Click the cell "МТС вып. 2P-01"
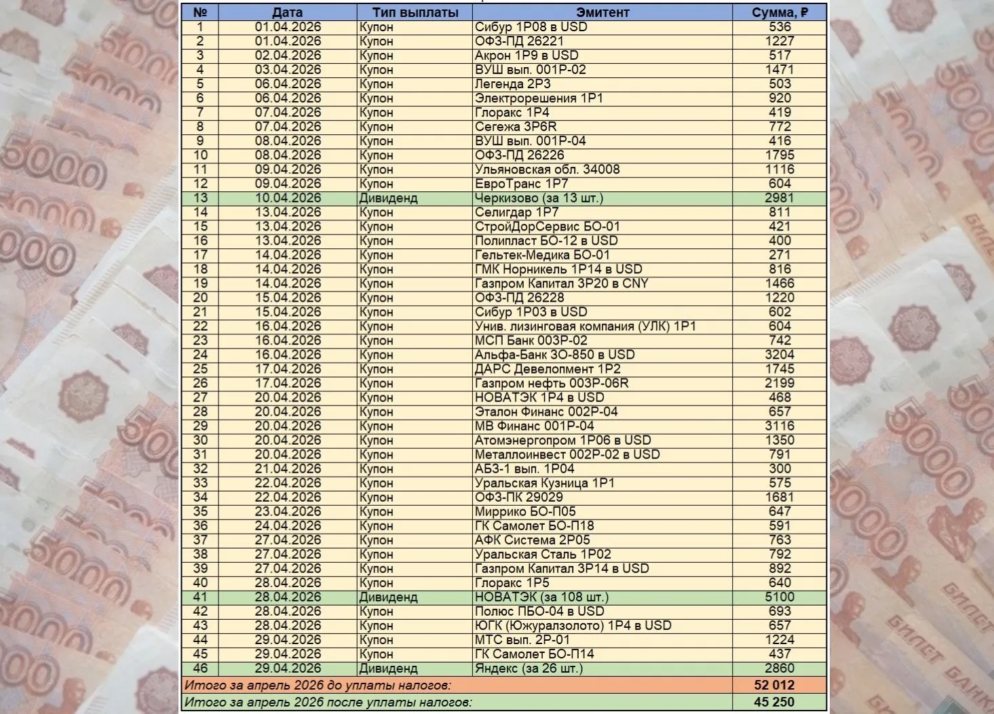The height and width of the screenshot is (714, 994). 603,639
